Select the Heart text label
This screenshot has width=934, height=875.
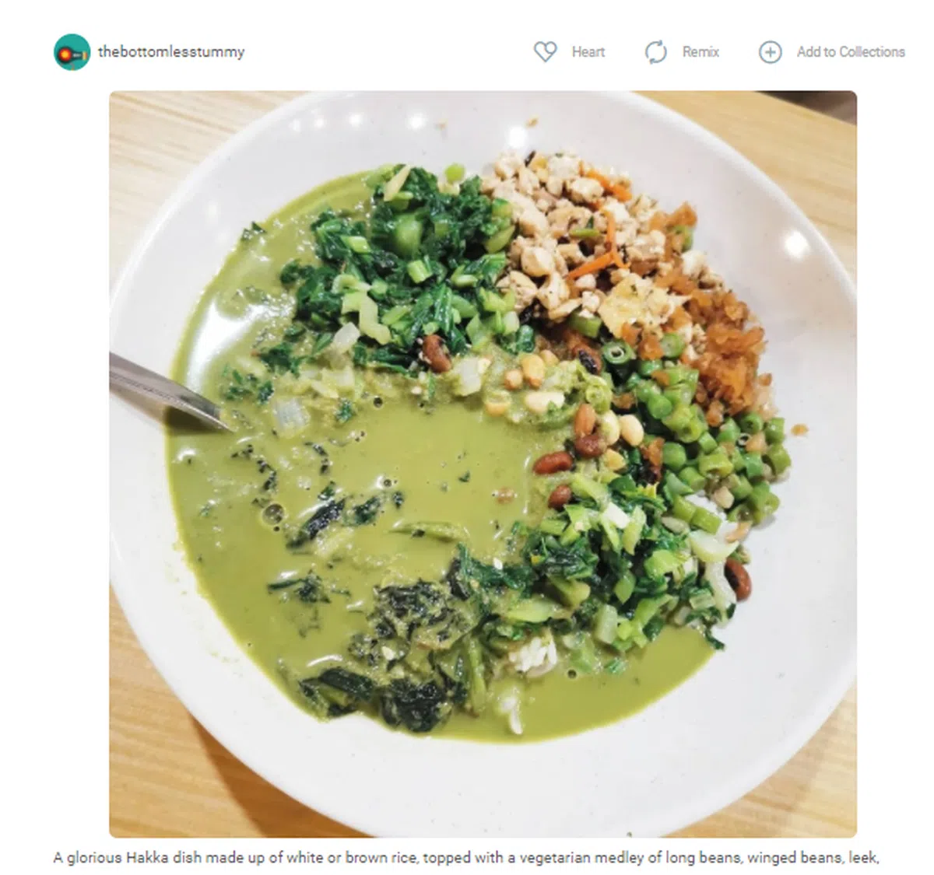coord(588,52)
